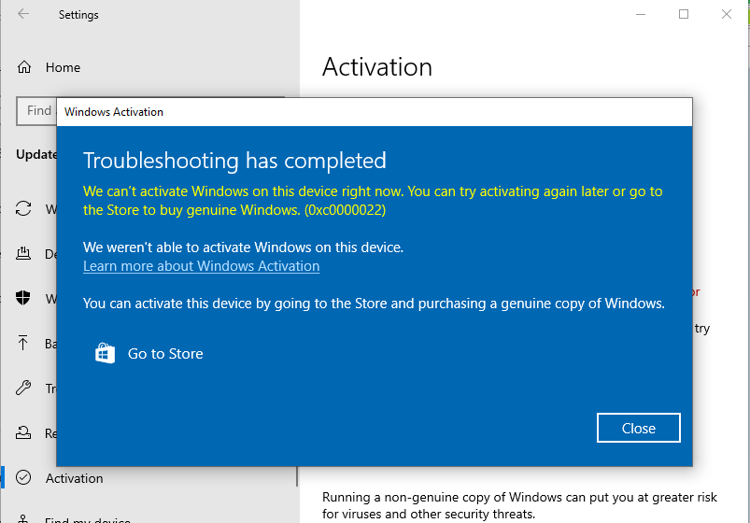Click the Windows Update sync arrows icon
Screen dimensions: 750x523
point(23,208)
